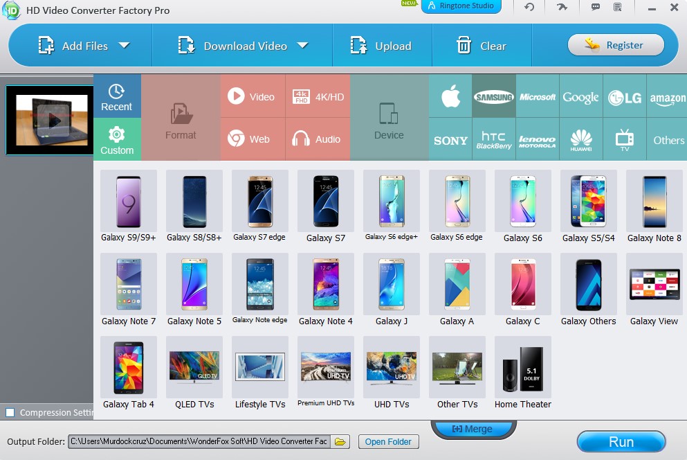This screenshot has width=687, height=460.
Task: Select the Apple device brand icon
Action: (450, 96)
